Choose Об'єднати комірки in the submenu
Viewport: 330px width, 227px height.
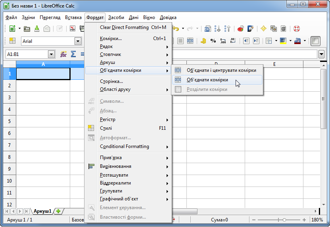[x=217, y=80]
